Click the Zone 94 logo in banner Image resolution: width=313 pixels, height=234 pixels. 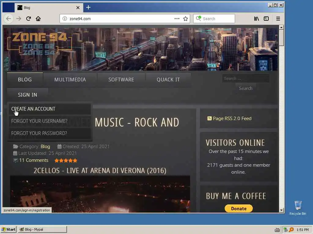(x=39, y=43)
